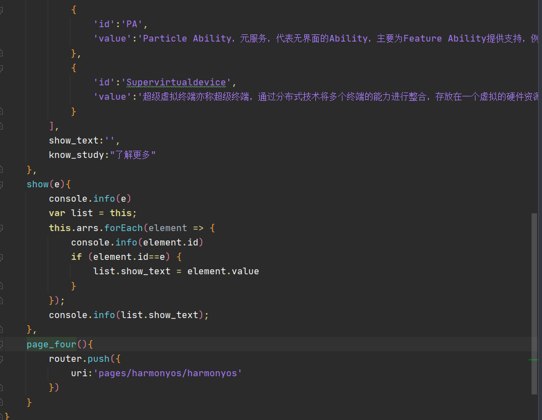542x420 pixels.
Task: Click list.show_text in the assignment line
Action: (132, 272)
